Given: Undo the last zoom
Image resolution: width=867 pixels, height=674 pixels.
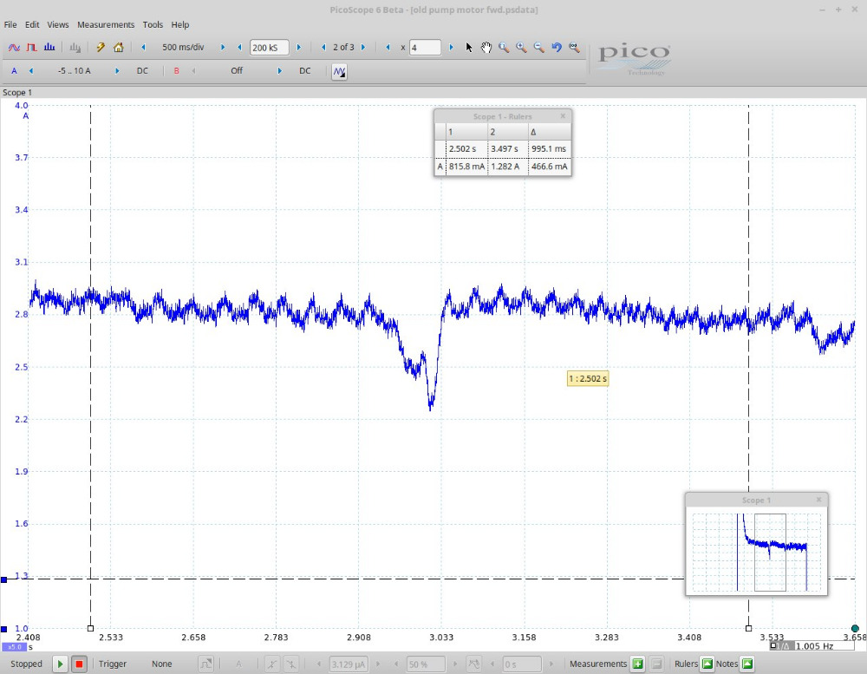Looking at the screenshot, I should point(557,47).
